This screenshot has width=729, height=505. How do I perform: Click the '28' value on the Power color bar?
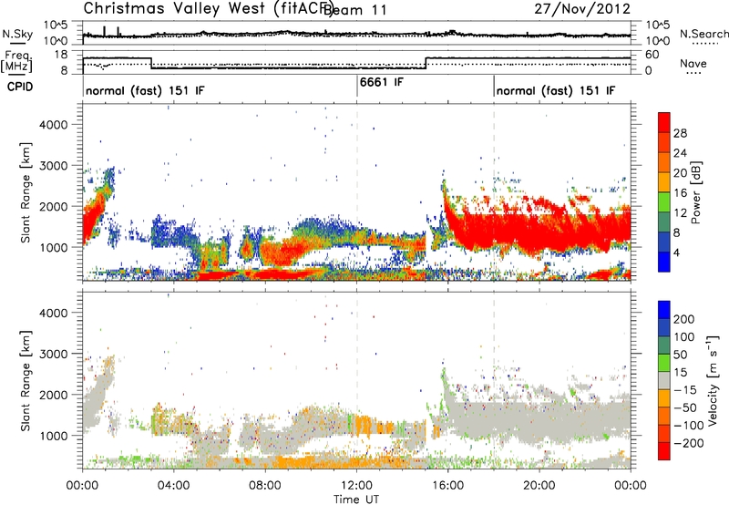click(680, 133)
